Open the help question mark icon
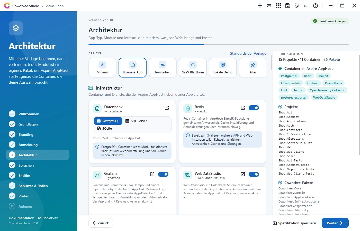 (316, 6)
